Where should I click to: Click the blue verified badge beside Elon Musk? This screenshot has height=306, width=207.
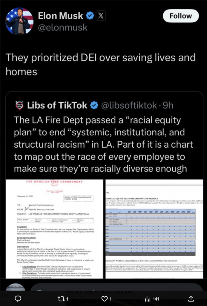click(x=90, y=16)
